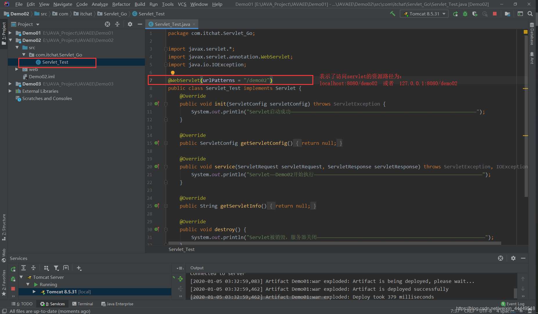Open the Structure side tool window
This screenshot has height=314, width=538.
tap(4, 227)
